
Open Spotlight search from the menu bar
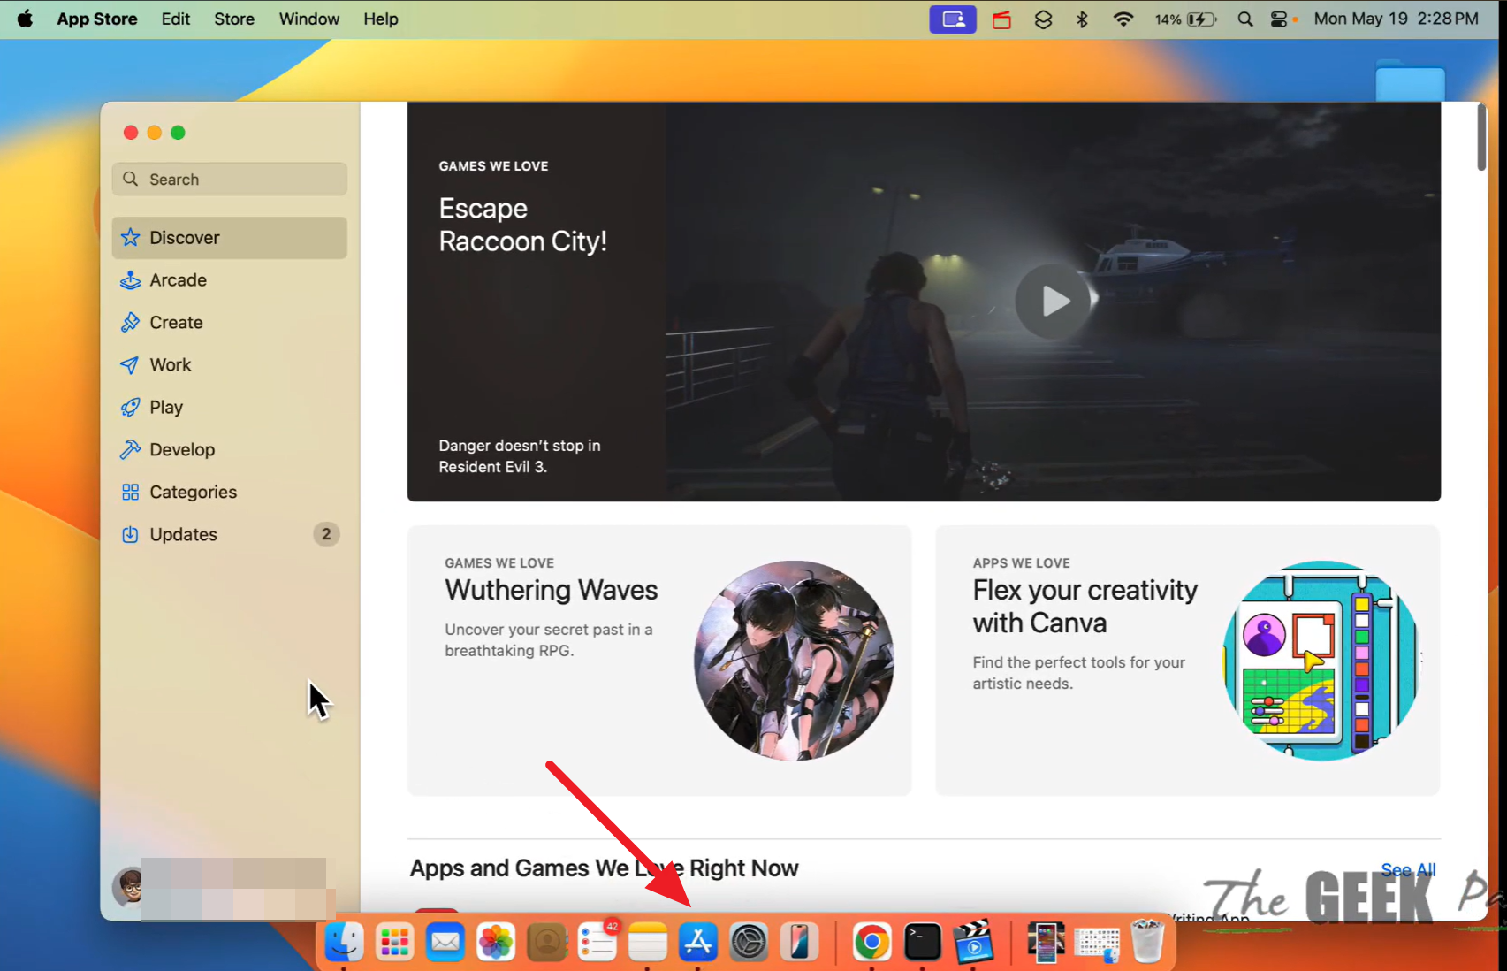pos(1245,19)
